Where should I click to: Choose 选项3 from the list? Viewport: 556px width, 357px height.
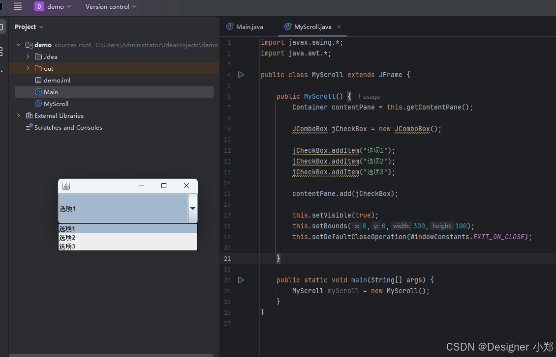pyautogui.click(x=127, y=246)
